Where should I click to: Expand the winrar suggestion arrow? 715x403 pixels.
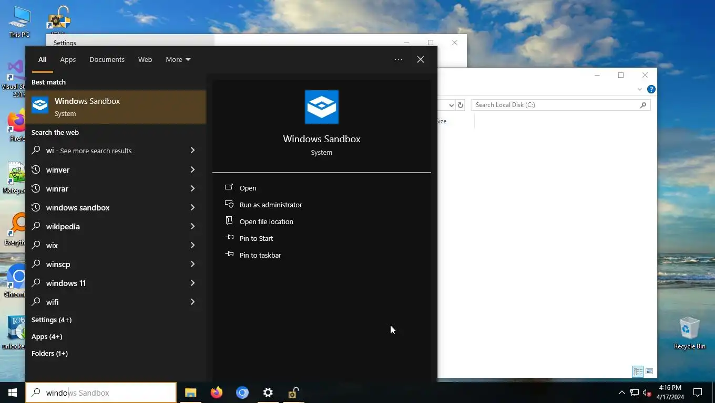(x=192, y=188)
